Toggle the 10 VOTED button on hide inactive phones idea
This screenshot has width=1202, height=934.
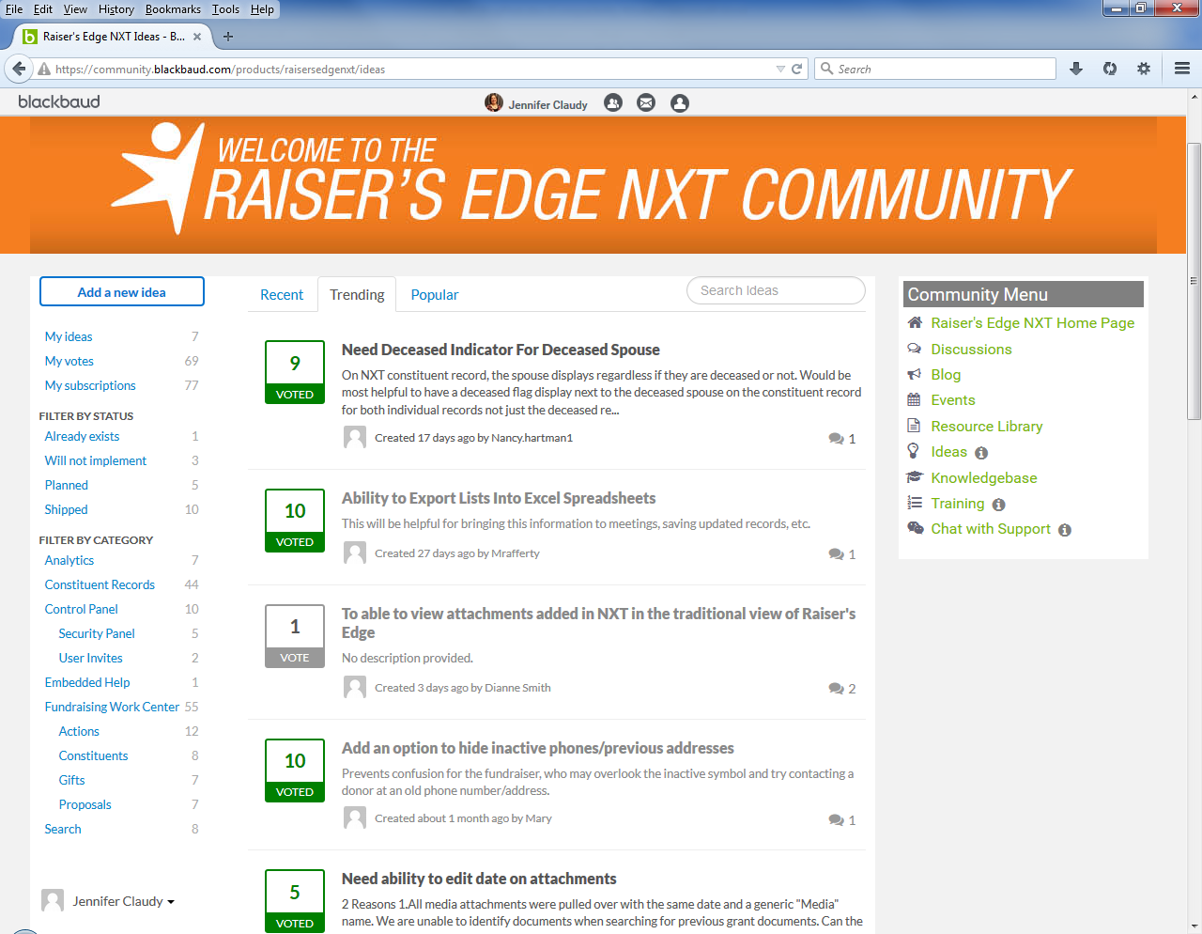[295, 771]
